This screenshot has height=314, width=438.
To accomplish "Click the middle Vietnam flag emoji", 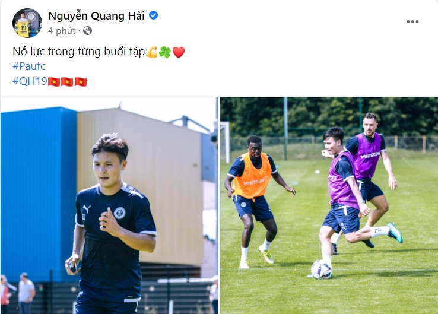I will (67, 82).
